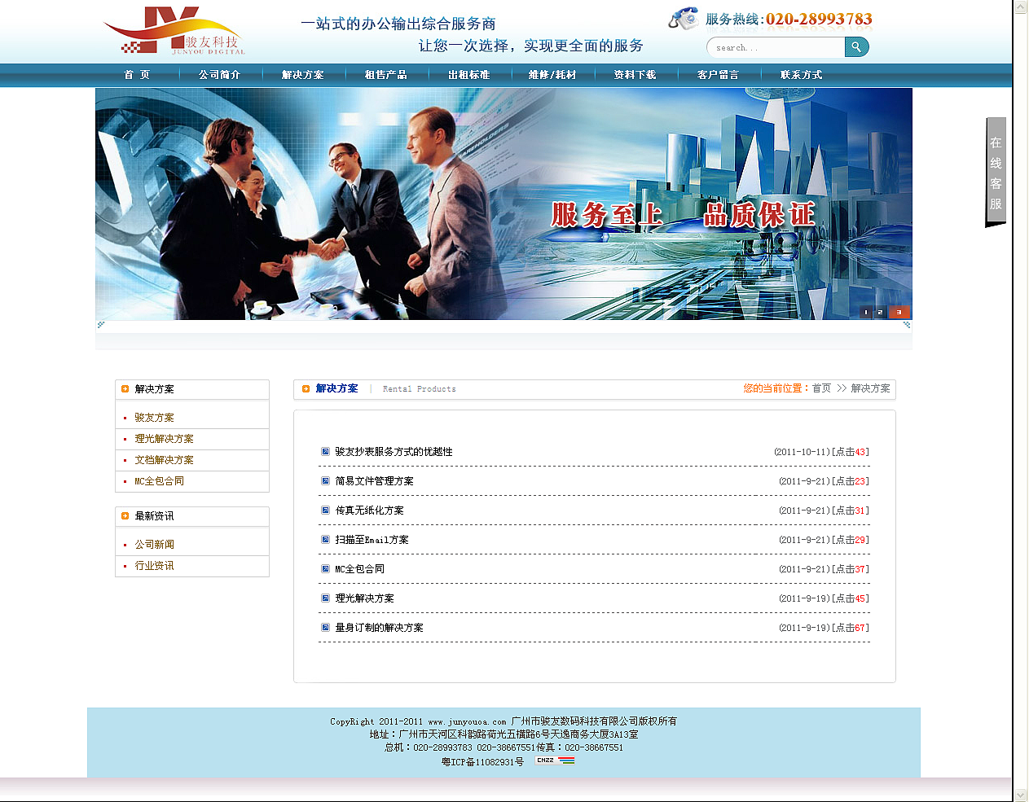Viewport: 1029px width, 802px height.
Task: Open article MC全包合同 in the list
Action: 360,569
